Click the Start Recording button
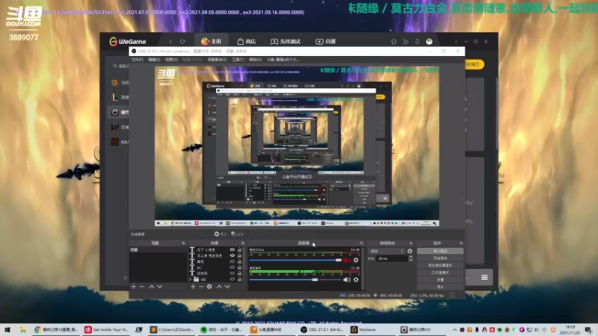 click(x=440, y=258)
